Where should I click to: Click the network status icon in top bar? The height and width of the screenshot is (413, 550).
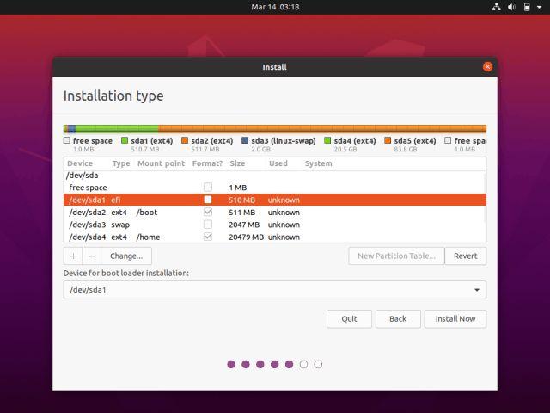[x=497, y=7]
